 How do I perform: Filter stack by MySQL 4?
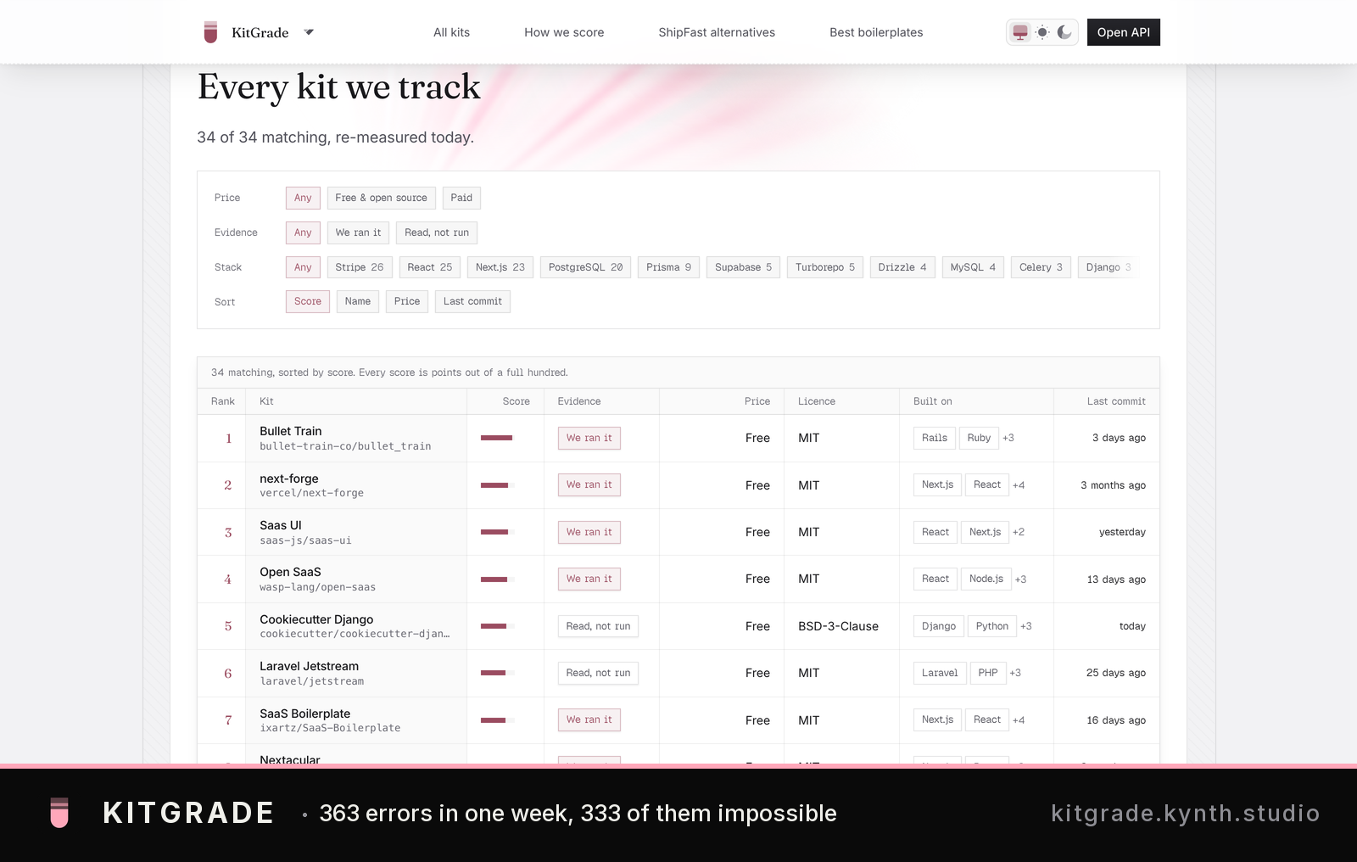tap(973, 267)
